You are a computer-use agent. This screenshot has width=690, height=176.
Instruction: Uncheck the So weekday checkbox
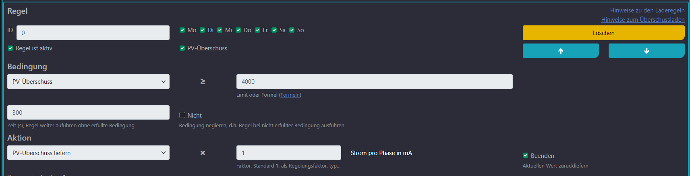pos(292,30)
